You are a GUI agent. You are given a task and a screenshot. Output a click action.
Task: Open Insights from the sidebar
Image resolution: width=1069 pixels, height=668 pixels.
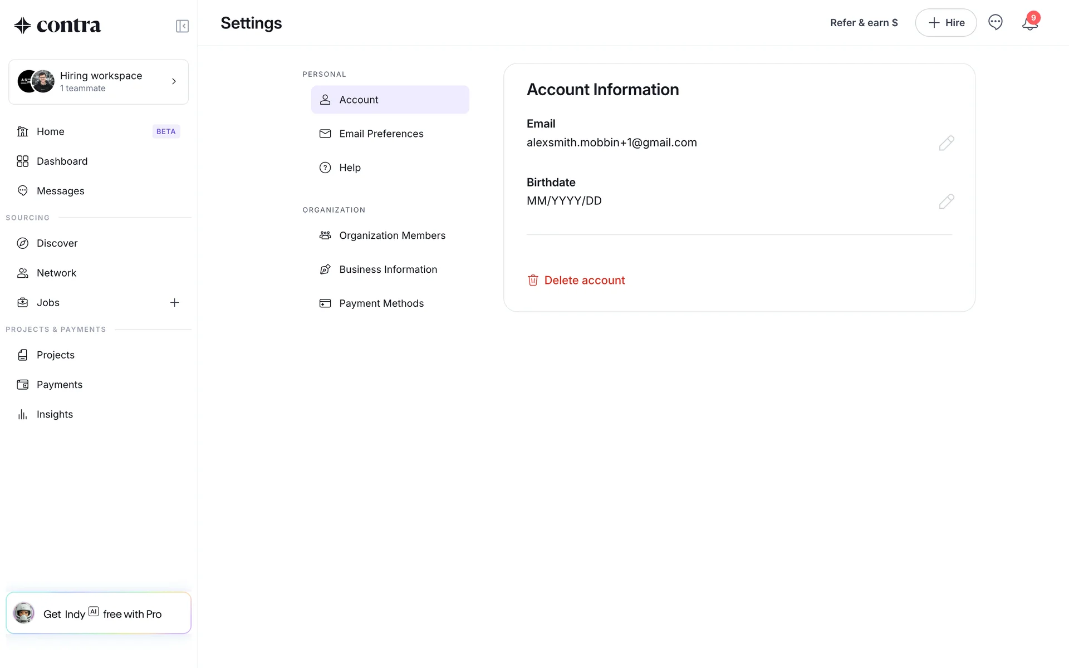[55, 414]
